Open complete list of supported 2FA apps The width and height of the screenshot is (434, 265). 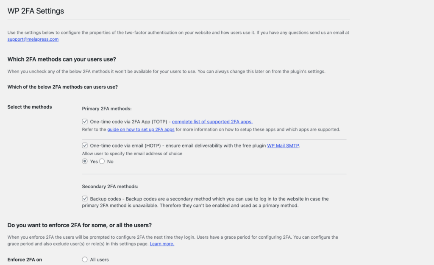click(x=212, y=122)
